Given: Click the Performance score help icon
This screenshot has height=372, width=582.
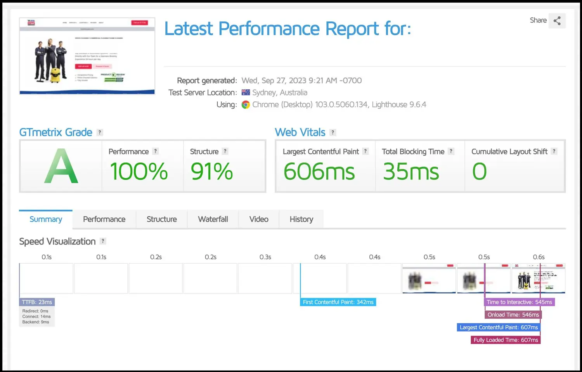Looking at the screenshot, I should (156, 151).
